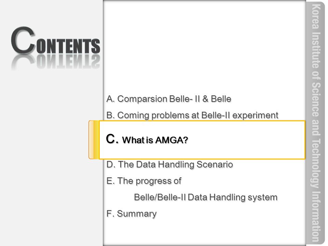The width and height of the screenshot is (328, 246).
Task: Select the highlighted What is AMGA? text
Action: (155, 140)
